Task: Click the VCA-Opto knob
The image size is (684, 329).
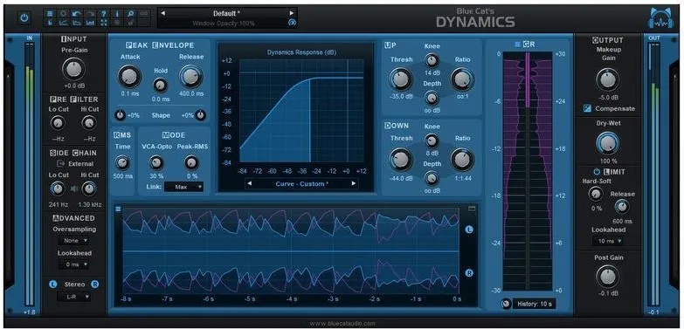Action: pyautogui.click(x=155, y=163)
